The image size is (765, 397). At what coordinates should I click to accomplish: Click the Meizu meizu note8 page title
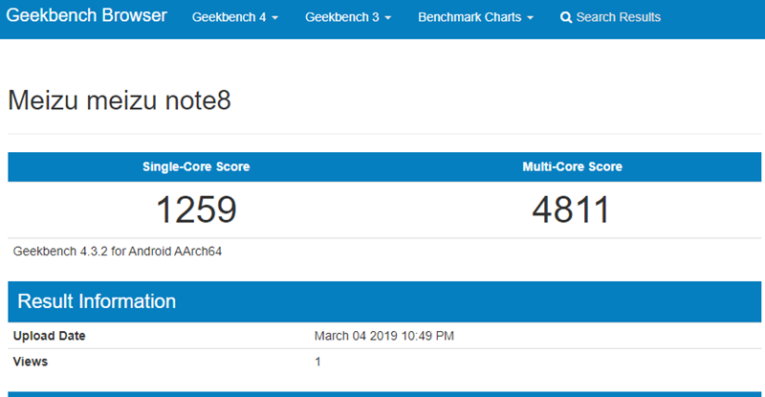(119, 99)
